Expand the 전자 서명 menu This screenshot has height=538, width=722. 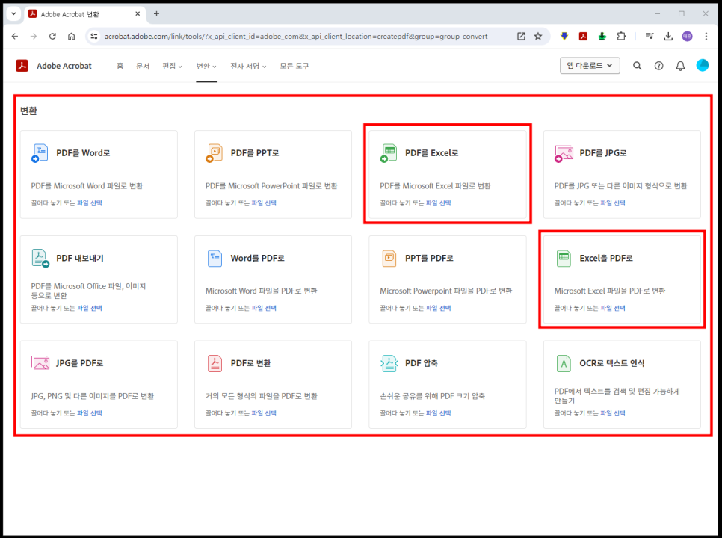[x=248, y=66]
